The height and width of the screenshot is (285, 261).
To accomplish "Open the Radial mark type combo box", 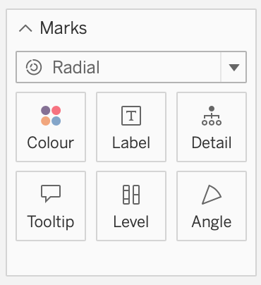I will tap(131, 67).
